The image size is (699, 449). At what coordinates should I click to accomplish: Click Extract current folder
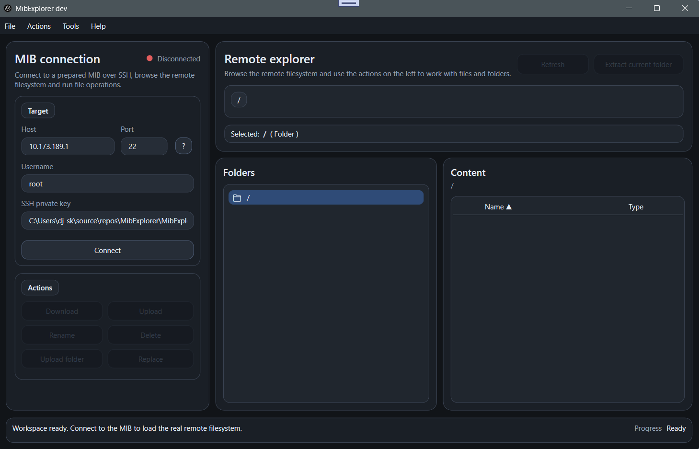pyautogui.click(x=638, y=64)
